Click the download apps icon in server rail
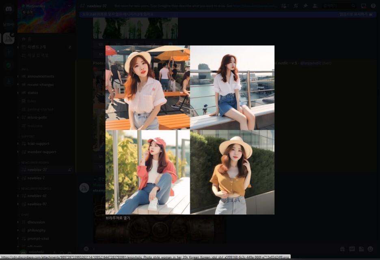Screen dimensions: 380x260 click(x=9, y=81)
